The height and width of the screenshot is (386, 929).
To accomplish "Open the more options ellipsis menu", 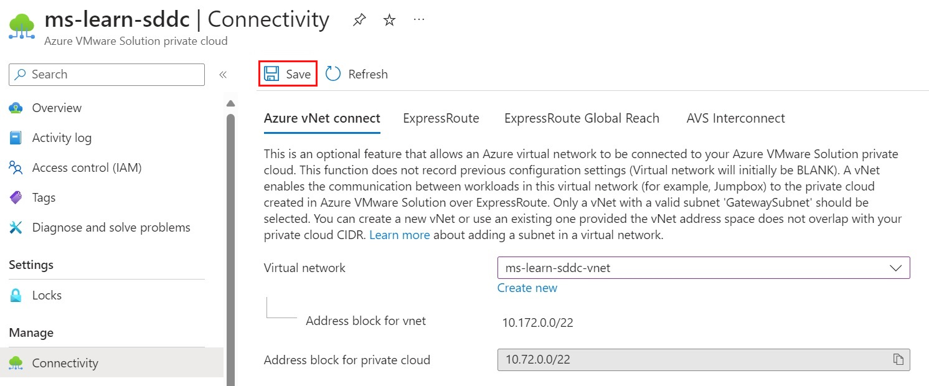I will click(418, 19).
